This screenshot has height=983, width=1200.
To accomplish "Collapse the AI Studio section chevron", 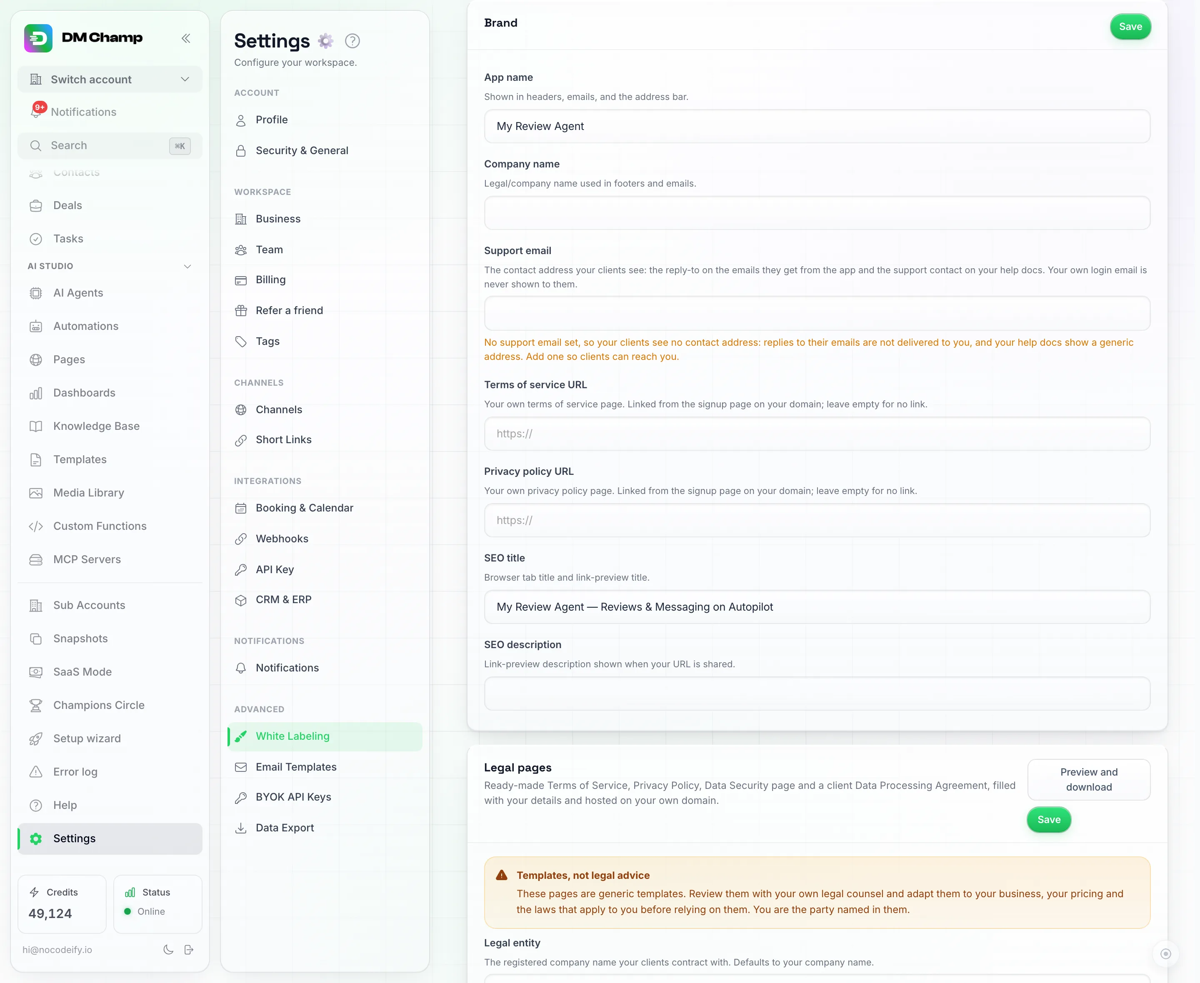I will point(187,266).
